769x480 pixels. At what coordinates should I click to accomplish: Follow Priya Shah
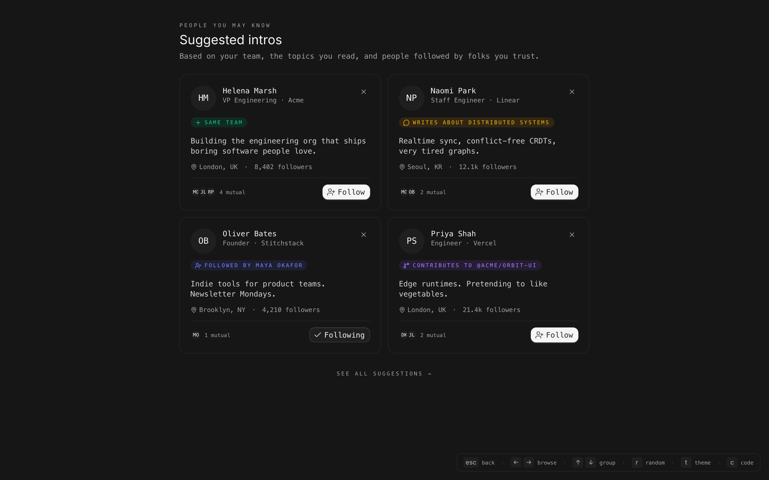click(554, 335)
